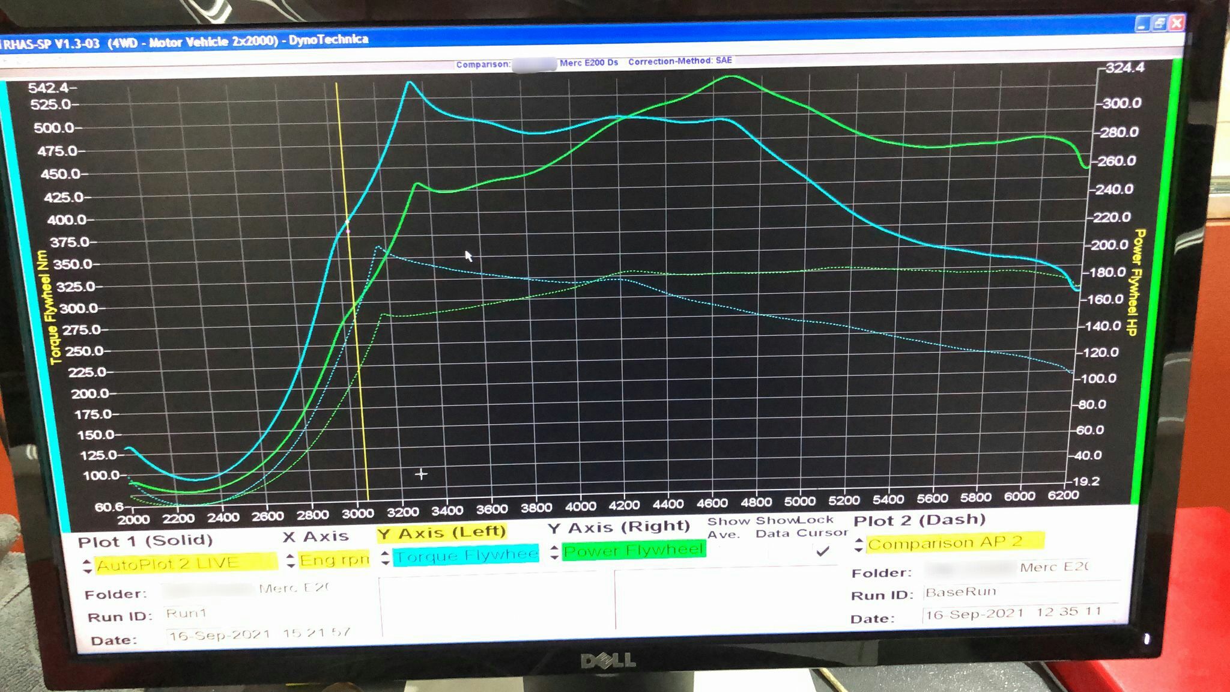The width and height of the screenshot is (1230, 692).
Task: Select the Eng rpm X axis field
Action: click(334, 559)
